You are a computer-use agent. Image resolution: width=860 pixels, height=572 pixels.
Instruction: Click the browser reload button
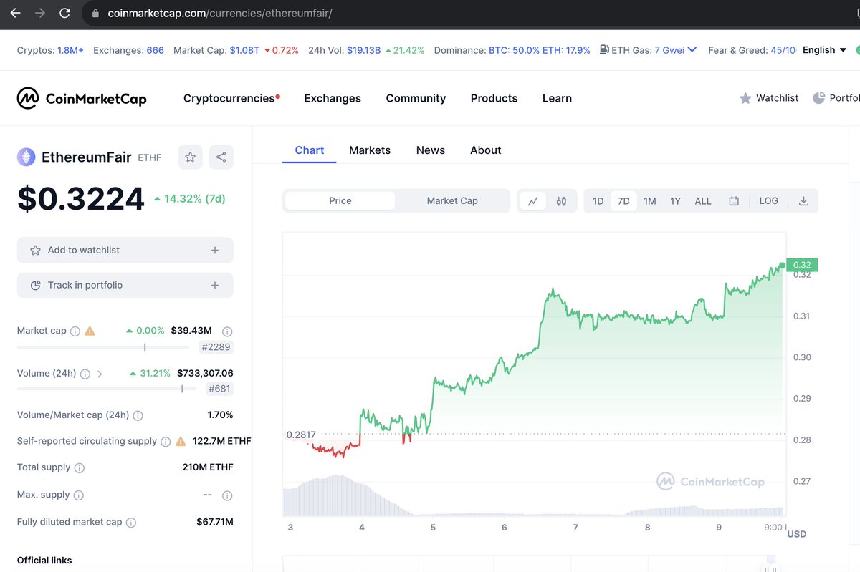pyautogui.click(x=65, y=12)
